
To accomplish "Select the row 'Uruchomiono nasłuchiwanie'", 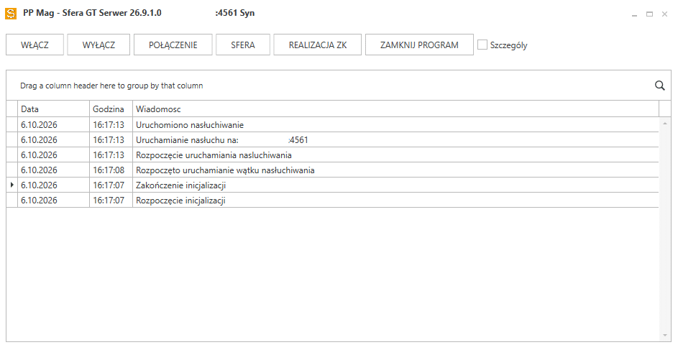I will [x=332, y=125].
